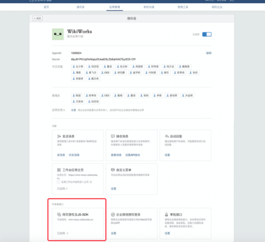
Task: Click the 自动回复 reply icon
Action: click(167, 136)
